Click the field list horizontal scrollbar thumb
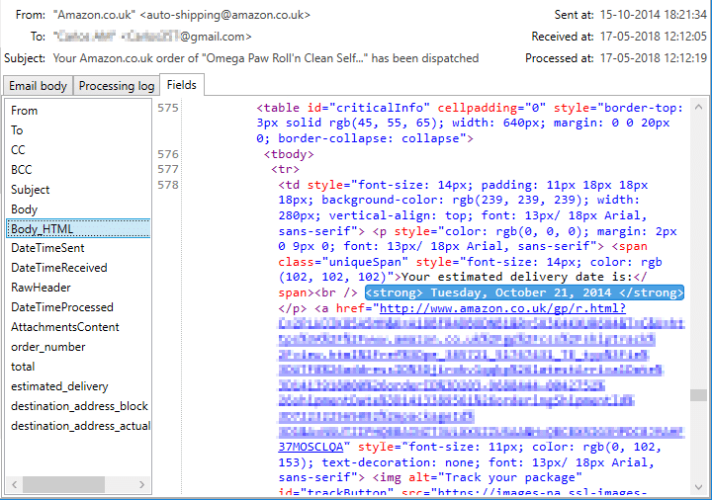 (x=63, y=484)
